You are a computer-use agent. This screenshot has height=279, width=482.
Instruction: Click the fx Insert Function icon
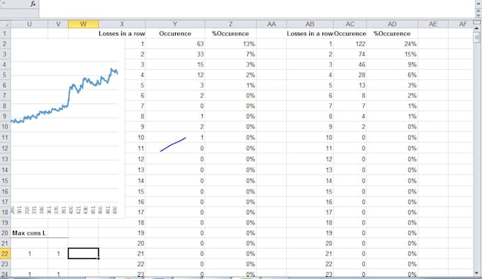33,4
